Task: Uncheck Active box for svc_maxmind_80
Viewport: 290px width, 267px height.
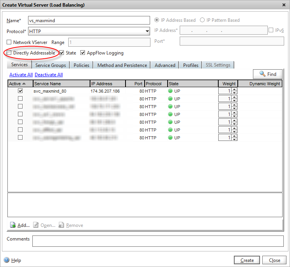Action: (x=20, y=91)
